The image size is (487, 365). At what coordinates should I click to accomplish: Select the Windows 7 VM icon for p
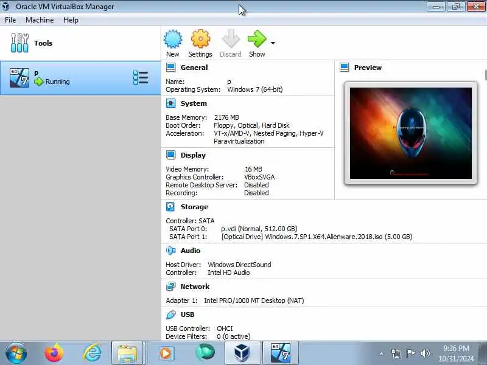(x=19, y=78)
